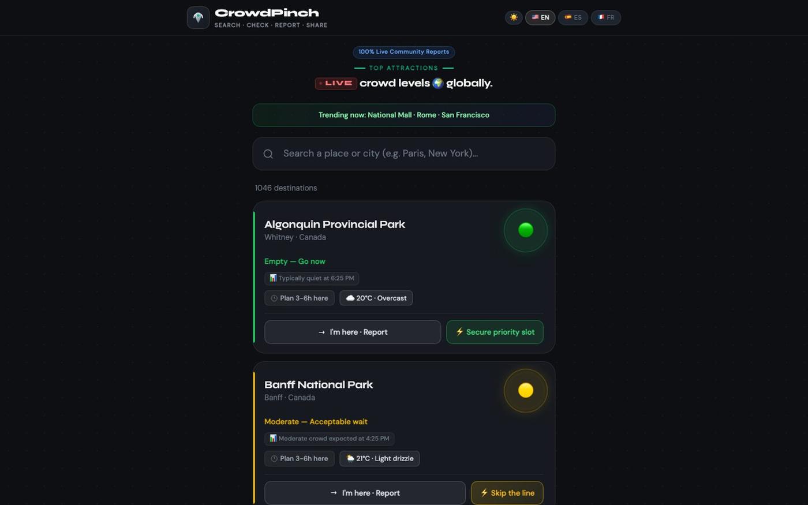Focus the place or city search field
The image size is (808, 505).
click(x=404, y=154)
